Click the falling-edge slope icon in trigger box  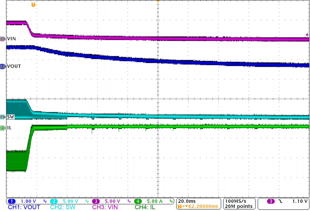(x=281, y=202)
